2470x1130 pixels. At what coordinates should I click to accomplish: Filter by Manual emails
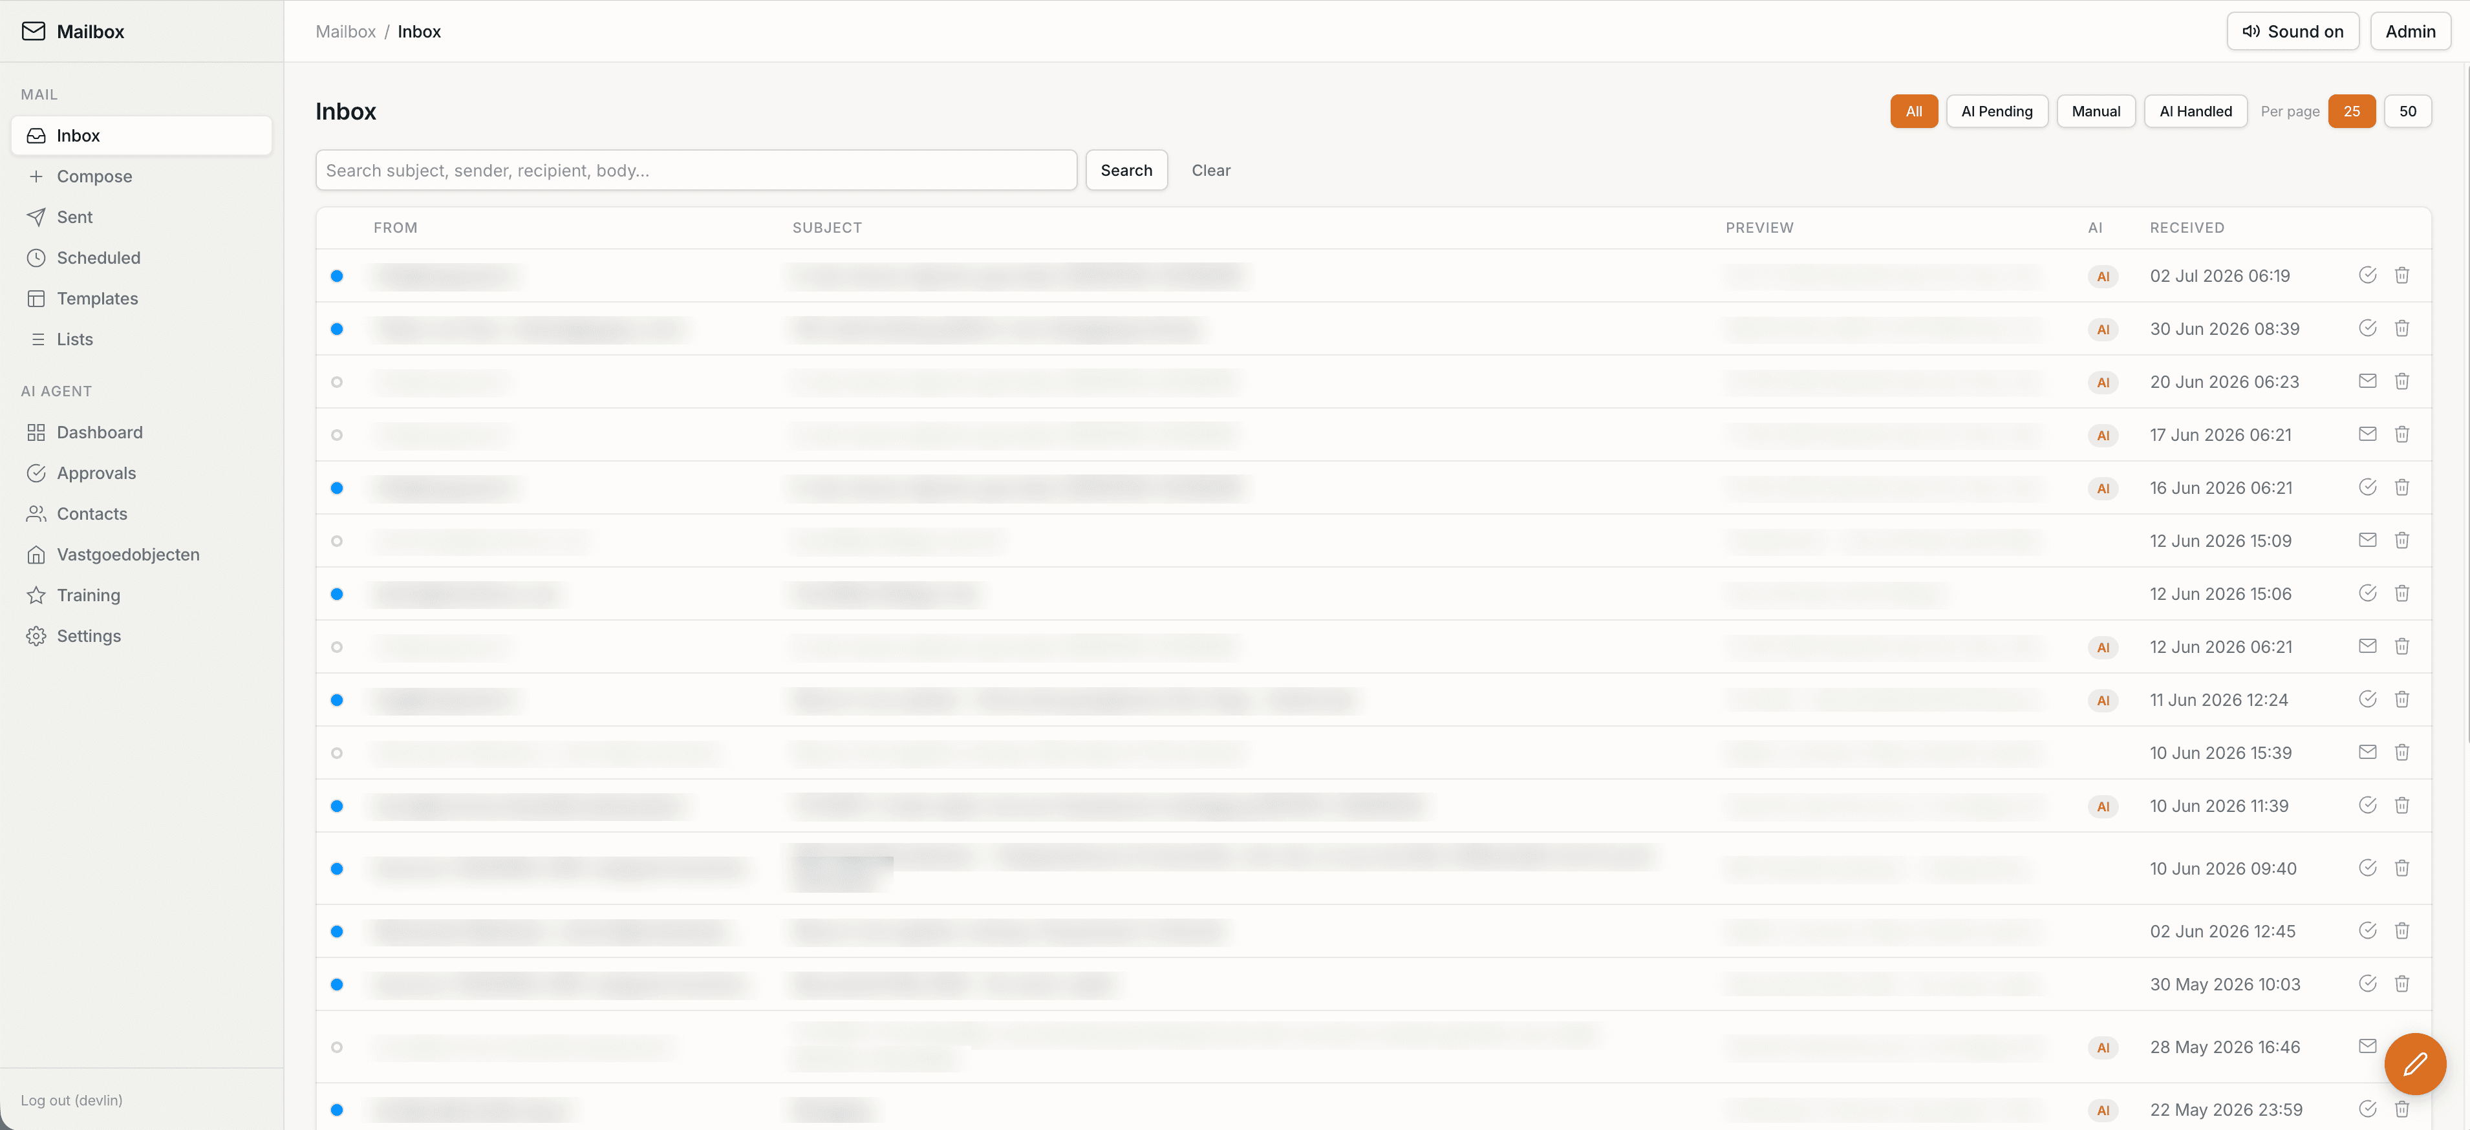click(x=2096, y=111)
